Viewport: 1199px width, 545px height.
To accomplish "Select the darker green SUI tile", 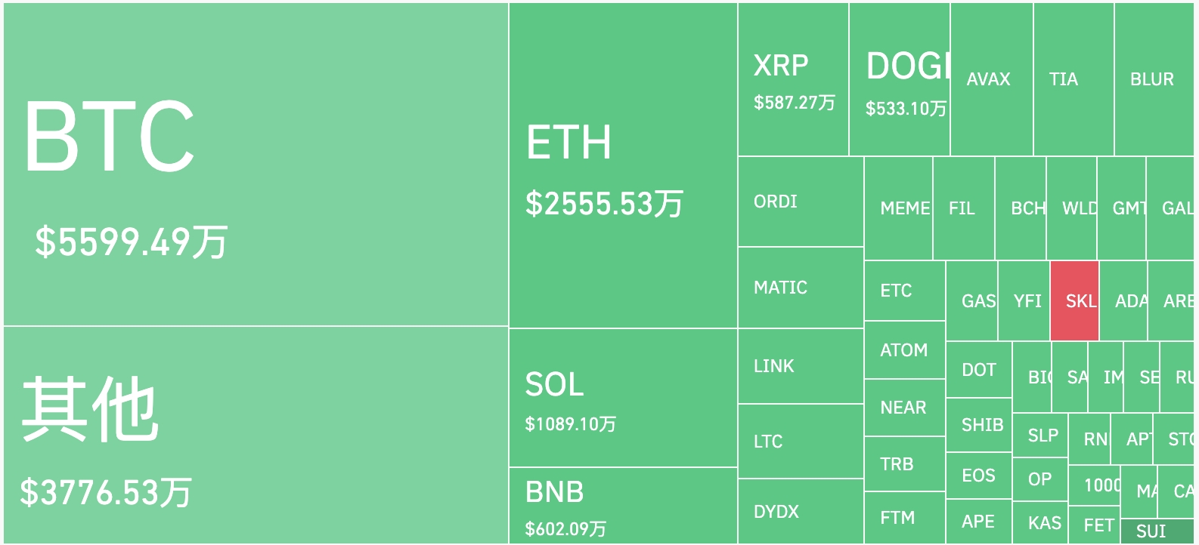I will [1157, 531].
